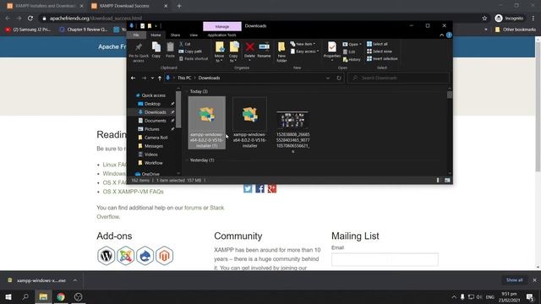Open Explorer Help question mark
541x304 pixels.
pyautogui.click(x=449, y=35)
